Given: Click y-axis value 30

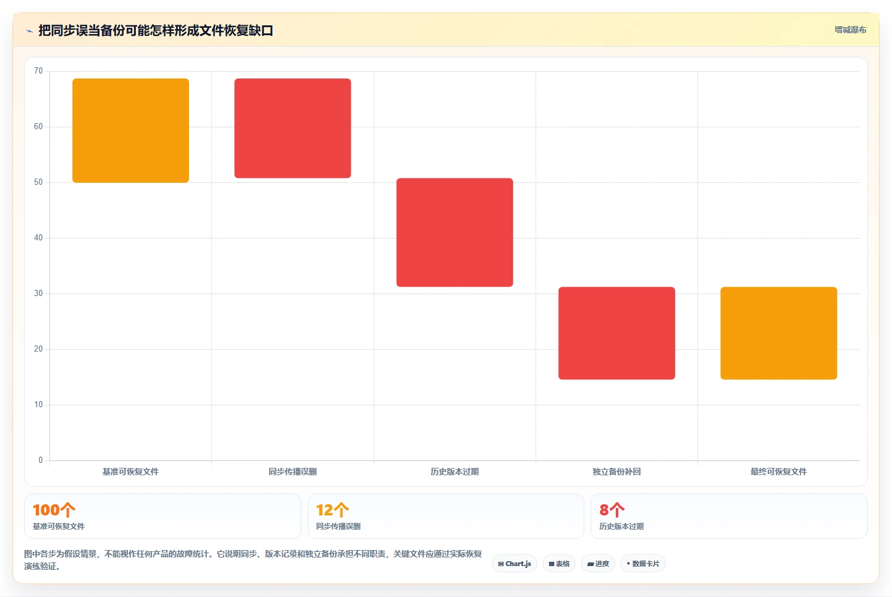Looking at the screenshot, I should (x=38, y=294).
